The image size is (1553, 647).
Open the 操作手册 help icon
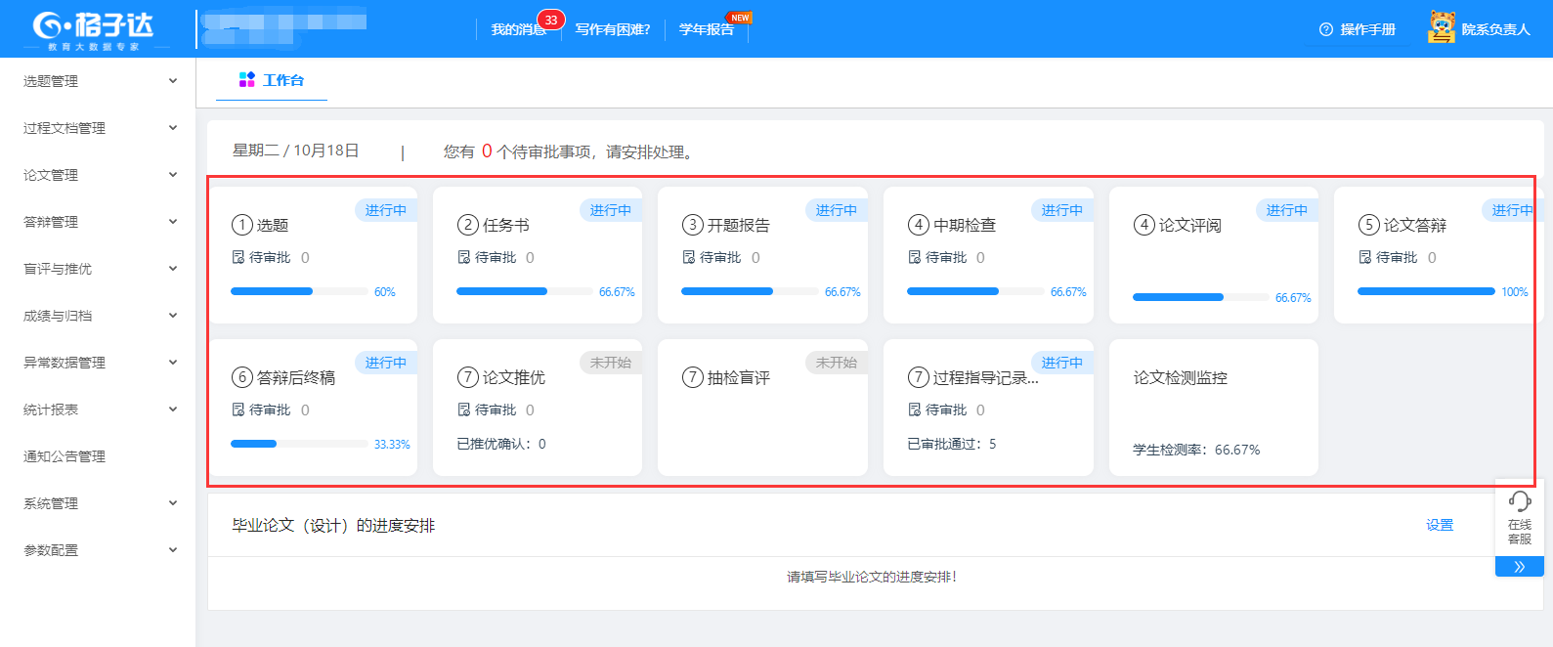coord(1326,29)
